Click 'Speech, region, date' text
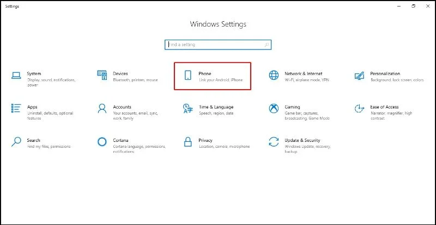 click(216, 113)
